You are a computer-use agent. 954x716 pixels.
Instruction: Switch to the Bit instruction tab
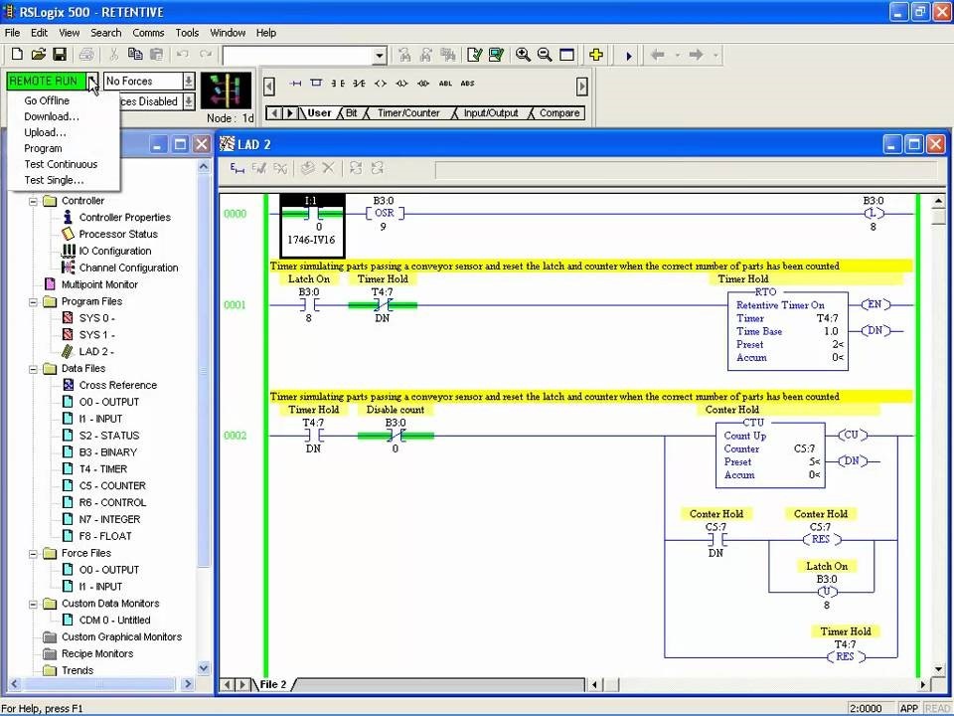(x=352, y=113)
